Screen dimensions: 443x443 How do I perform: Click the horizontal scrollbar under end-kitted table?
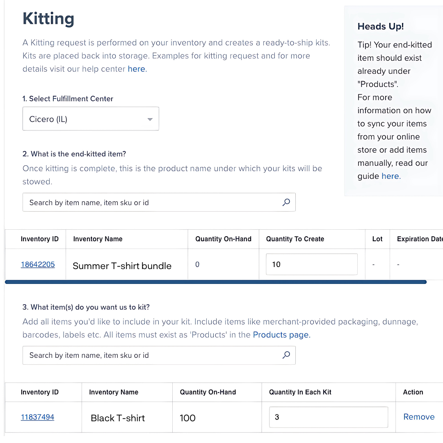click(215, 282)
